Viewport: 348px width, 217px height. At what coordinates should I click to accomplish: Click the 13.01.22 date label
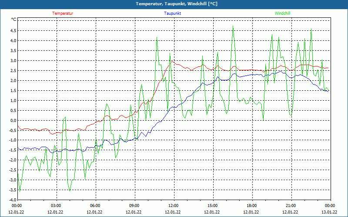tap(329, 212)
